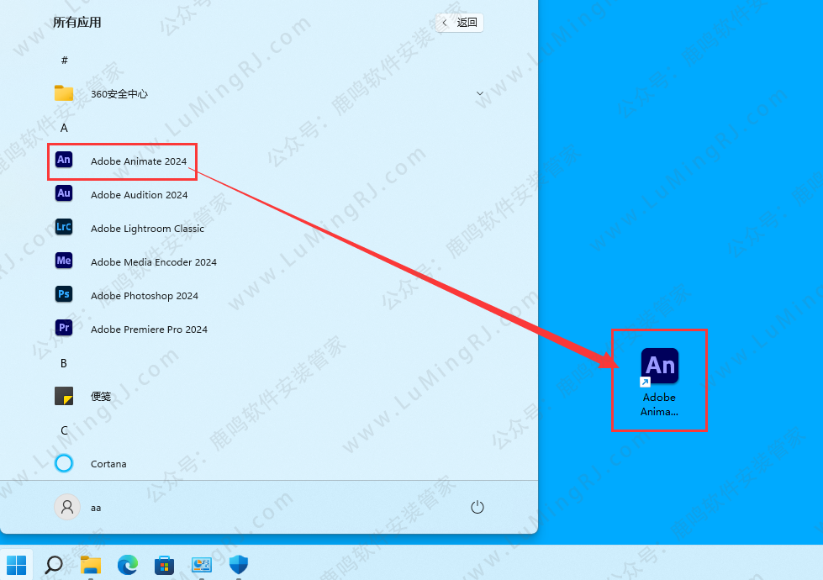Launch Cortana from the app list
This screenshot has width=823, height=580.
pos(109,463)
